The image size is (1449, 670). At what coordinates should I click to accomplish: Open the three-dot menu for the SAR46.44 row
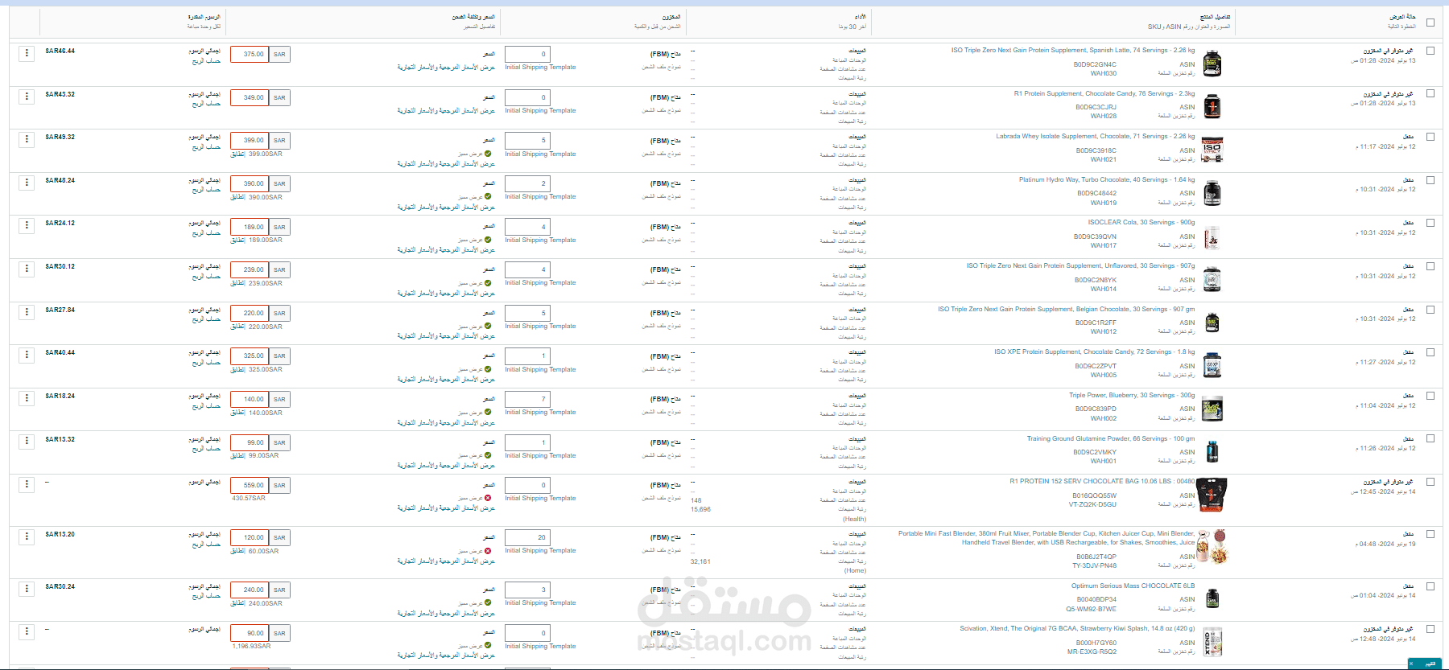tap(27, 53)
